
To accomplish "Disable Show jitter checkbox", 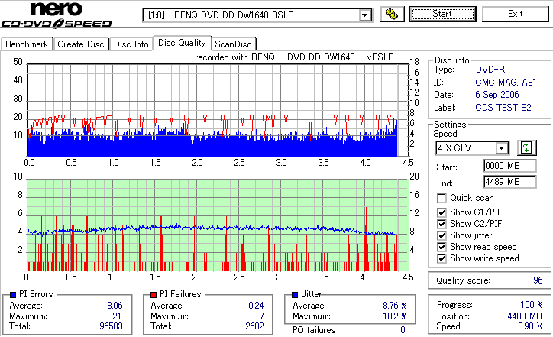I will pyautogui.click(x=441, y=235).
